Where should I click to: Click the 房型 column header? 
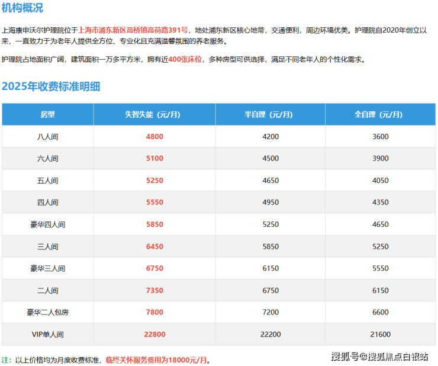pos(47,114)
